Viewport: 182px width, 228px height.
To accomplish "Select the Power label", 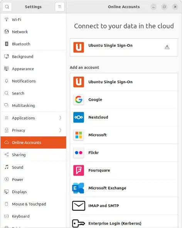I will [x=17, y=180].
